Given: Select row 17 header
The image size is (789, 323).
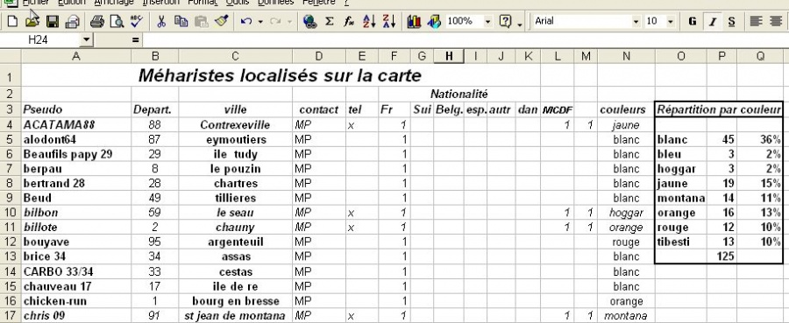Looking at the screenshot, I should (x=11, y=316).
